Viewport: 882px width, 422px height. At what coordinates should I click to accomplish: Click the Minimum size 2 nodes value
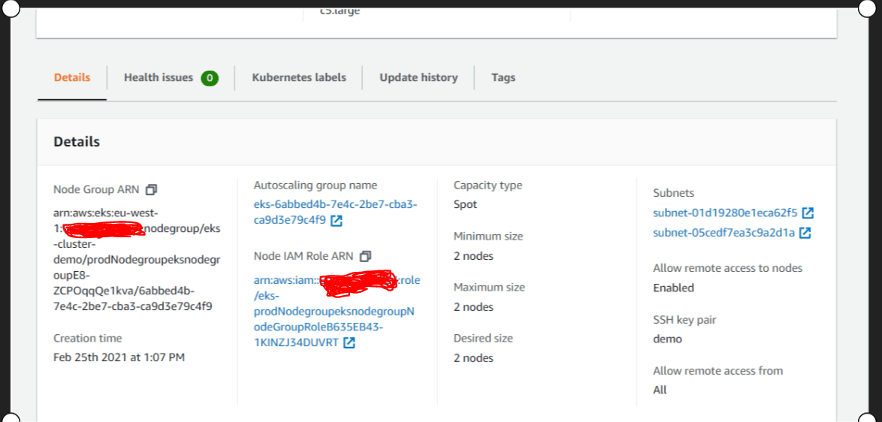473,256
